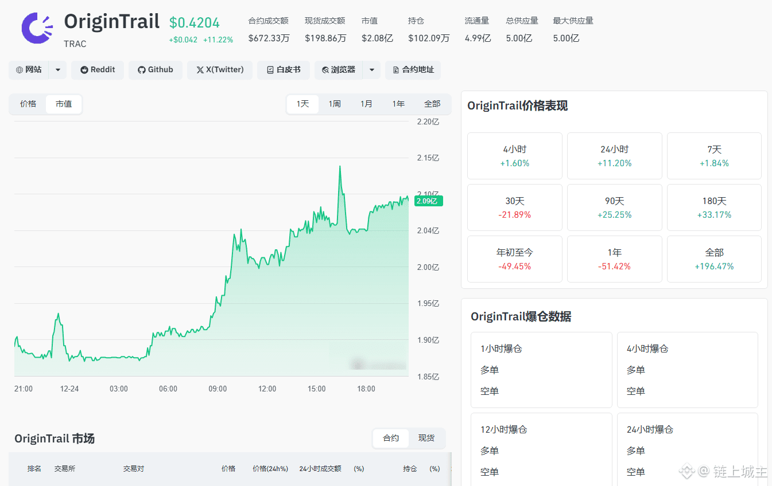Viewport: 772px width, 486px height.
Task: Click the Github cat icon
Action: click(x=142, y=70)
